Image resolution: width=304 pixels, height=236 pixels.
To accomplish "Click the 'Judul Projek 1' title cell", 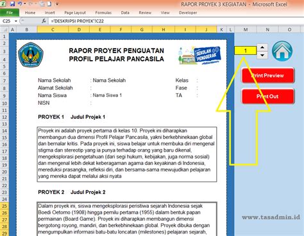I will click(x=88, y=117).
